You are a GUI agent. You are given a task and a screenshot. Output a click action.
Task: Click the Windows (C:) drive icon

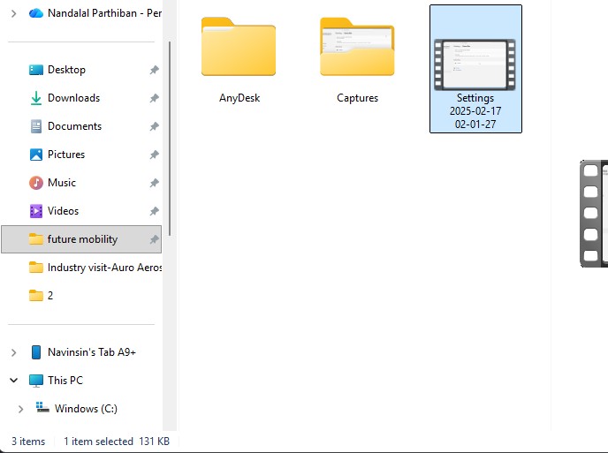pyautogui.click(x=42, y=408)
